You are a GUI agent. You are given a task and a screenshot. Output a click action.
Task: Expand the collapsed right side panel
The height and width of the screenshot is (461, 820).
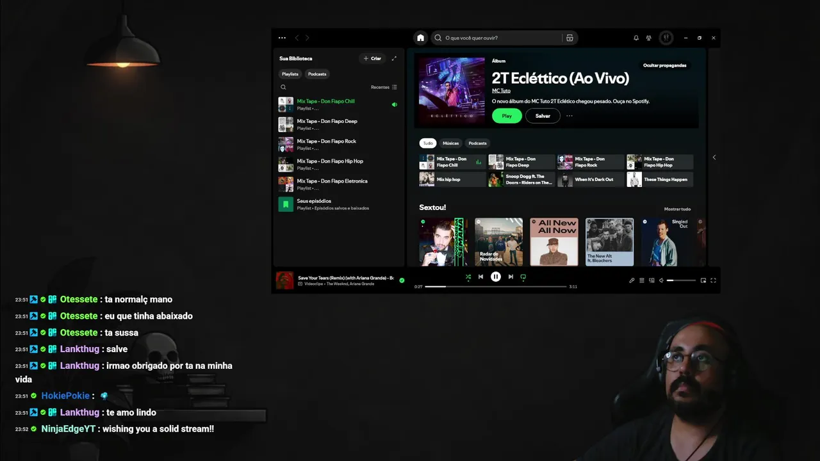point(714,158)
